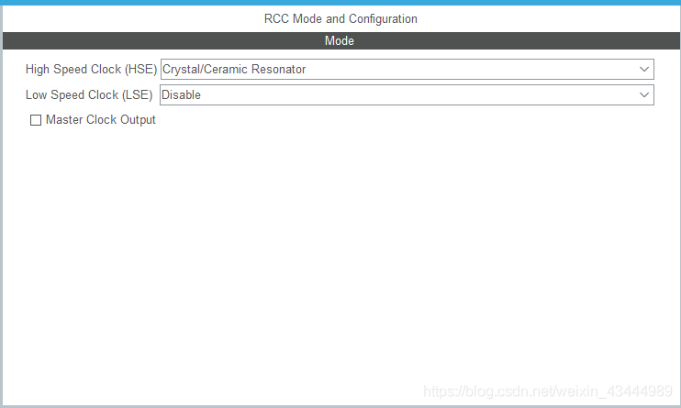Click the empty middle of the LSE combo box
This screenshot has width=681, height=408.
(413, 95)
